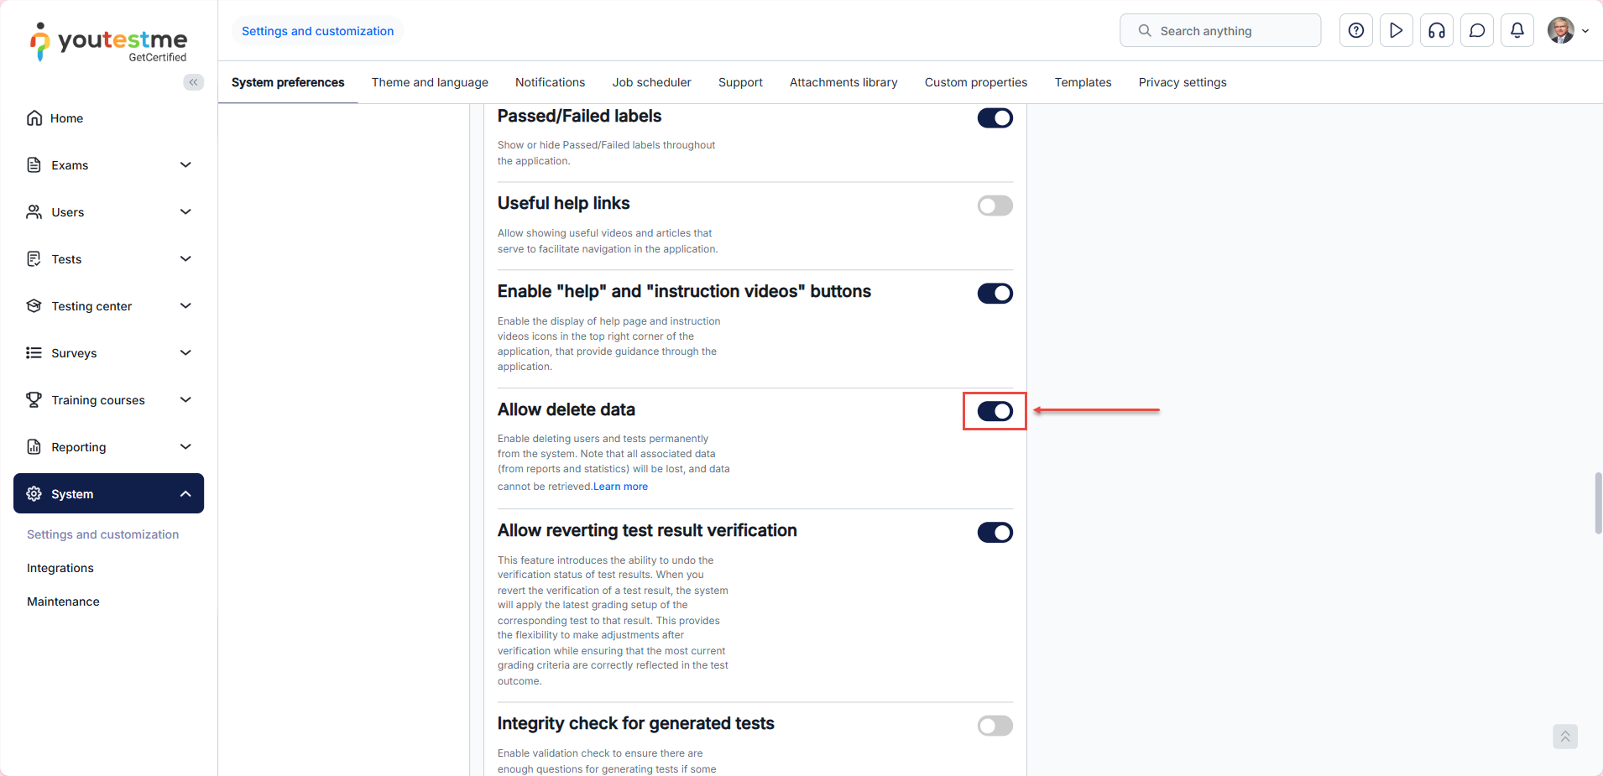Click the Search anything field

point(1219,31)
